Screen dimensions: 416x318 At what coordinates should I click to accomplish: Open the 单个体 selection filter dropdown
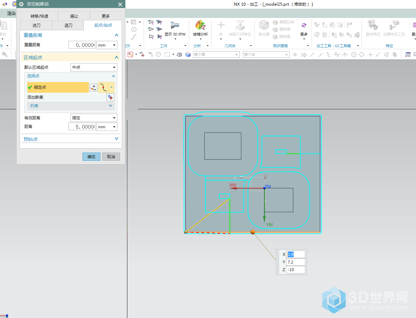pyautogui.click(x=266, y=54)
